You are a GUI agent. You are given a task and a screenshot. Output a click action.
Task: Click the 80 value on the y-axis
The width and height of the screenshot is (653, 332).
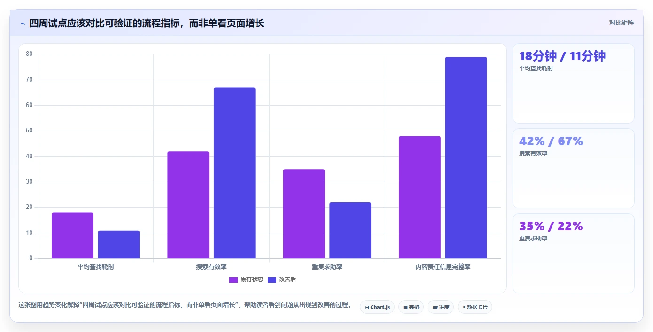point(29,54)
